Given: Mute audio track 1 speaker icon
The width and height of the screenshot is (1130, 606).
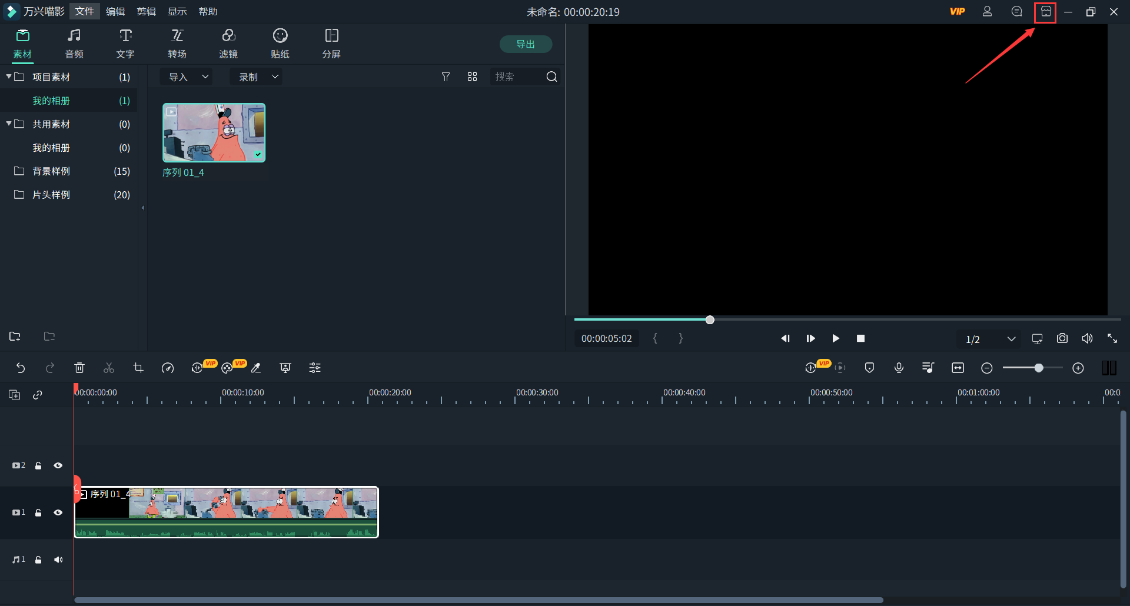Looking at the screenshot, I should coord(58,560).
